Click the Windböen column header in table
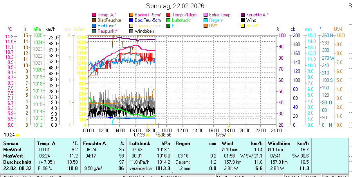The image size is (352, 177). tap(278, 143)
